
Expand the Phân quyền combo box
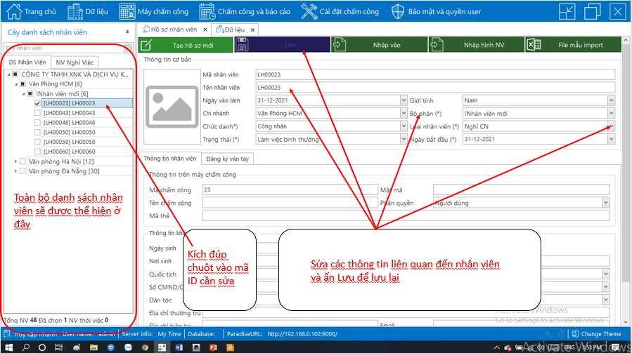coord(605,203)
